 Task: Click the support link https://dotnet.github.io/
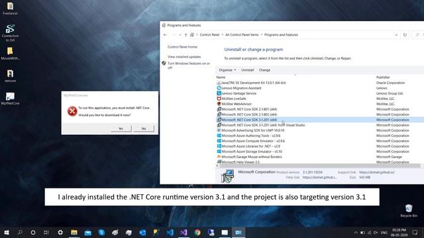coord(377,172)
